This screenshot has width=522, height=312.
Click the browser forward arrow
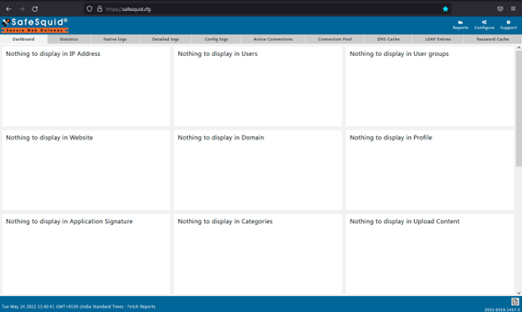click(22, 9)
